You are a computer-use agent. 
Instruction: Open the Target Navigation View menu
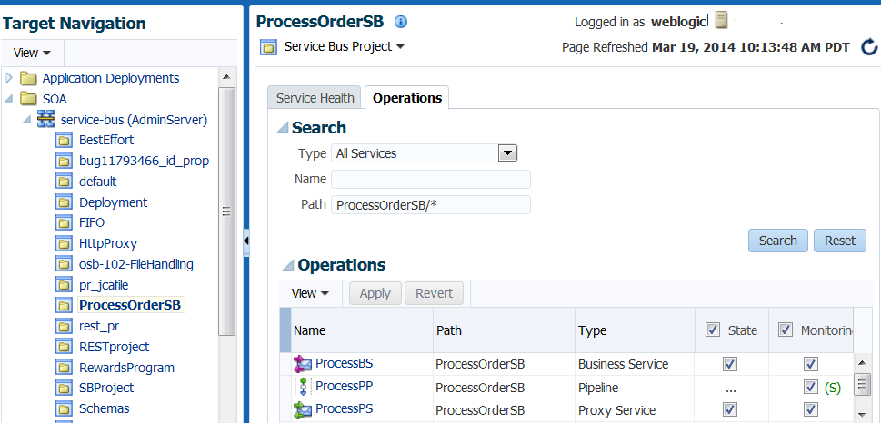(32, 53)
